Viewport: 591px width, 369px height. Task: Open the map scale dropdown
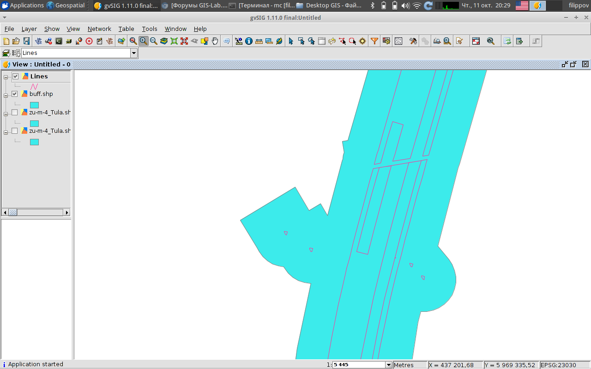pos(388,365)
